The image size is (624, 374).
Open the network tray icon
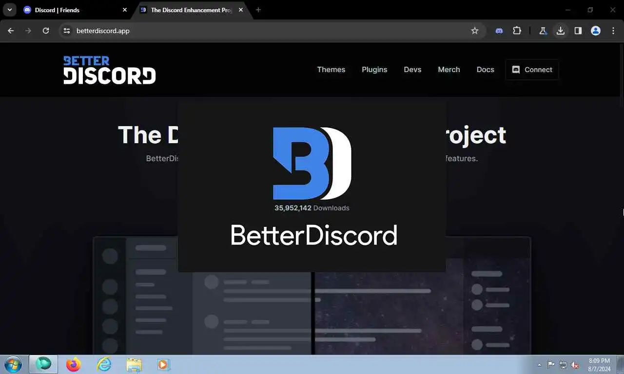click(x=563, y=365)
